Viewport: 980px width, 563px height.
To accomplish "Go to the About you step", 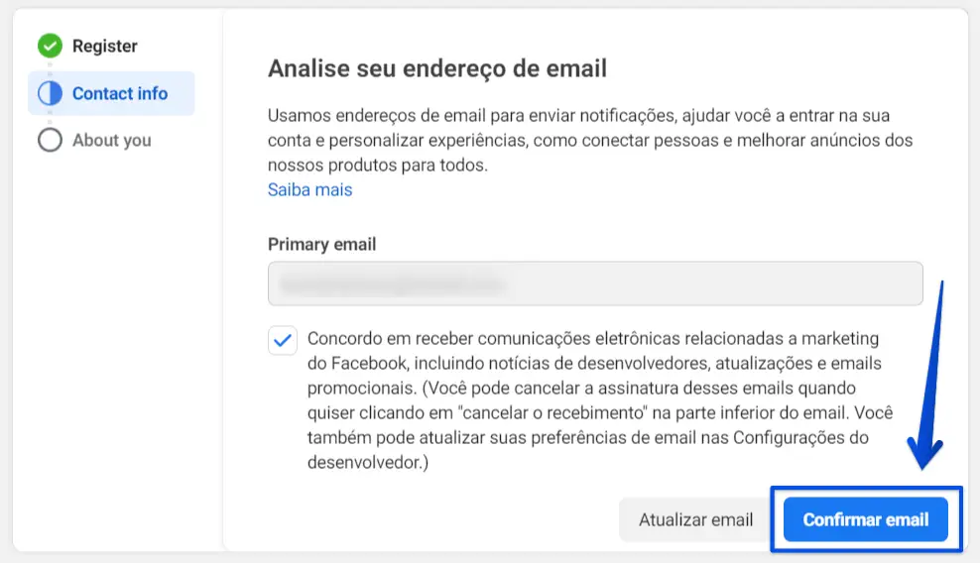I will 111,140.
